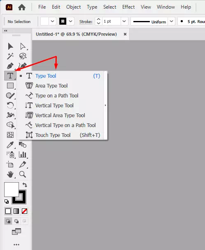Select the Rectangle tool

(10, 86)
